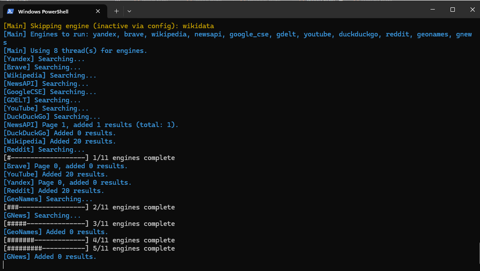The image size is (480, 271).
Task: Click the "Using 8 thread(s) for engines" line
Action: point(76,51)
